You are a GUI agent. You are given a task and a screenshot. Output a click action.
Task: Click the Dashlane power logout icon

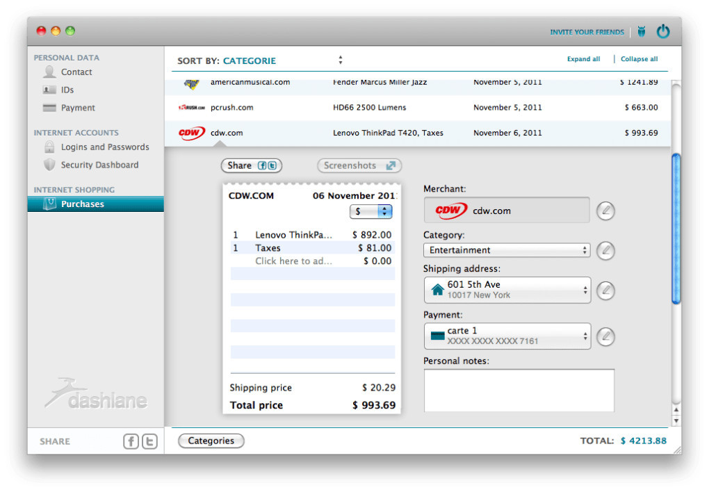pyautogui.click(x=663, y=31)
